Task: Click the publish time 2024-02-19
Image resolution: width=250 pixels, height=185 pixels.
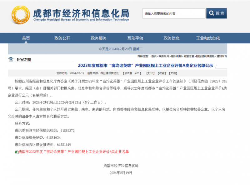Action: (70, 73)
